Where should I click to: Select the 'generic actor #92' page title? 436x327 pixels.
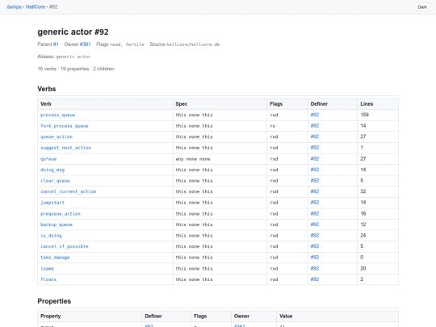click(73, 31)
